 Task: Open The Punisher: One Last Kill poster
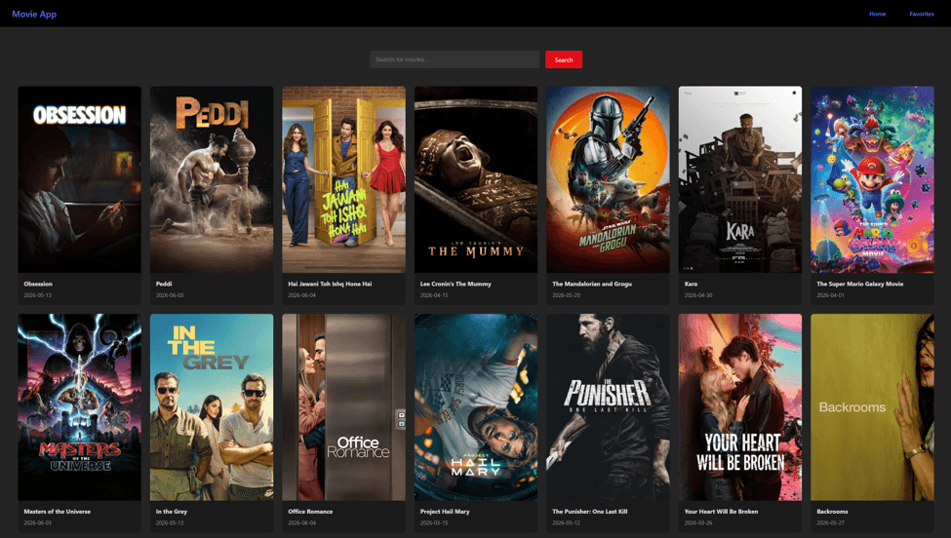click(x=609, y=407)
